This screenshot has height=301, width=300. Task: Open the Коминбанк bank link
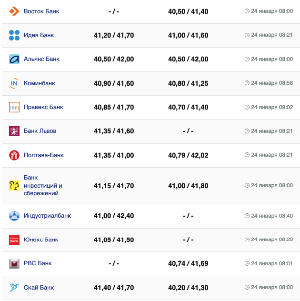click(40, 83)
